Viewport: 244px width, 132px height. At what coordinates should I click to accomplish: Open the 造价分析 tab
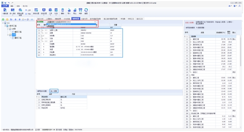coord(40,19)
